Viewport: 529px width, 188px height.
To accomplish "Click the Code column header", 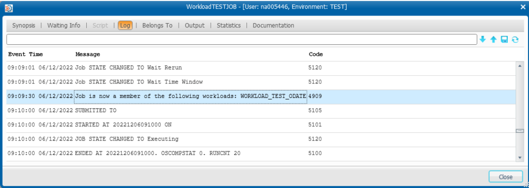I will (x=316, y=54).
